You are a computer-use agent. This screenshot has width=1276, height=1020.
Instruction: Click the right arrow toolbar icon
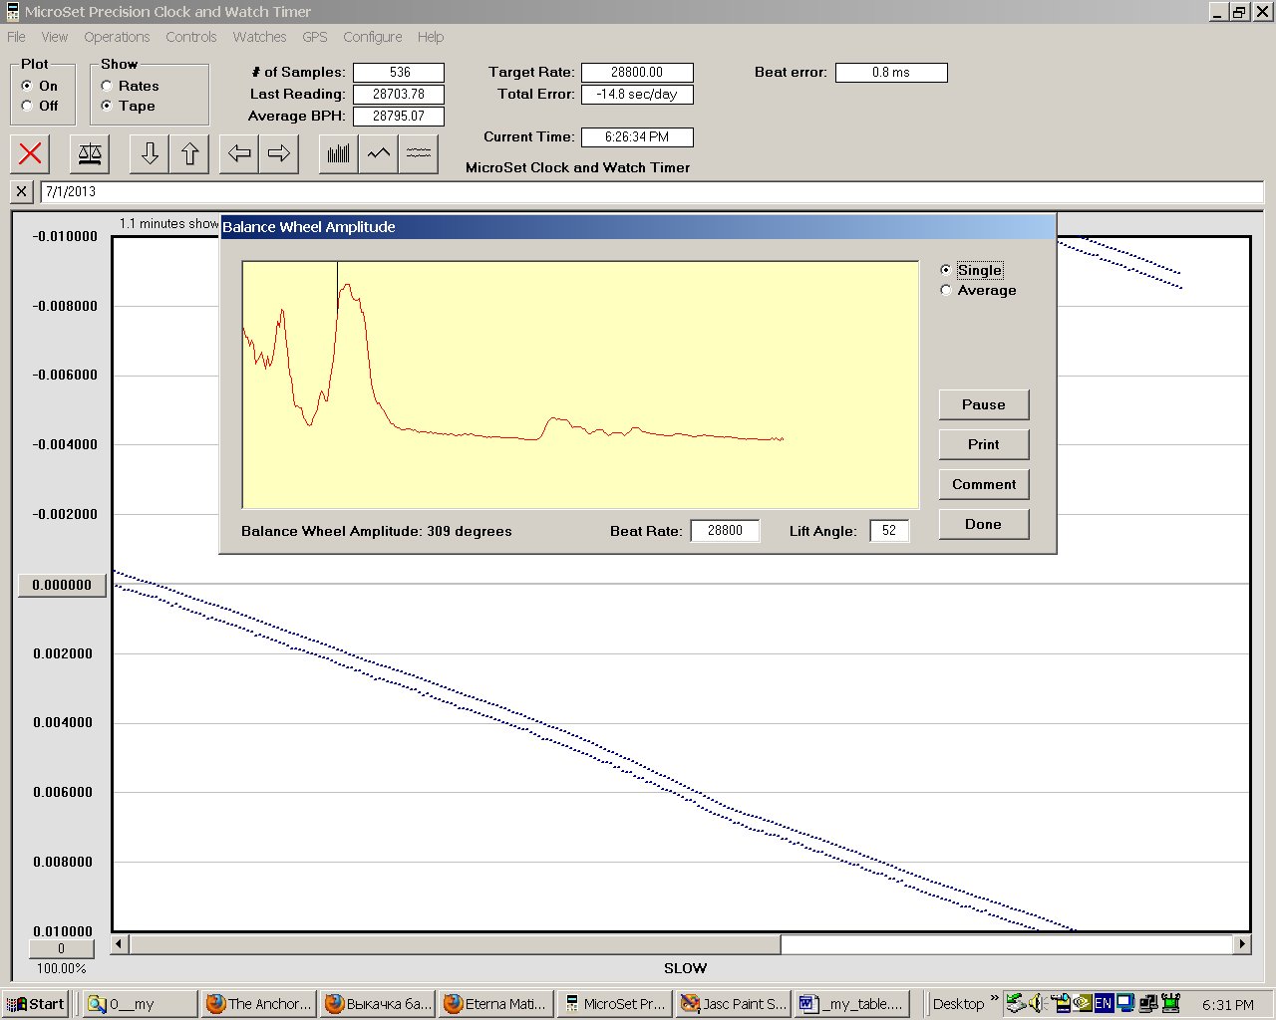(279, 153)
